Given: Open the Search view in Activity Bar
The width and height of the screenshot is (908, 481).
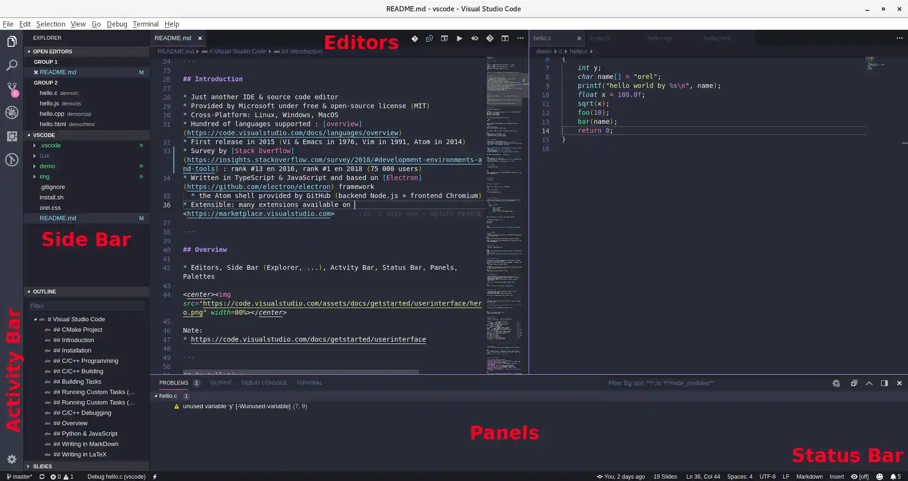Looking at the screenshot, I should 12,65.
